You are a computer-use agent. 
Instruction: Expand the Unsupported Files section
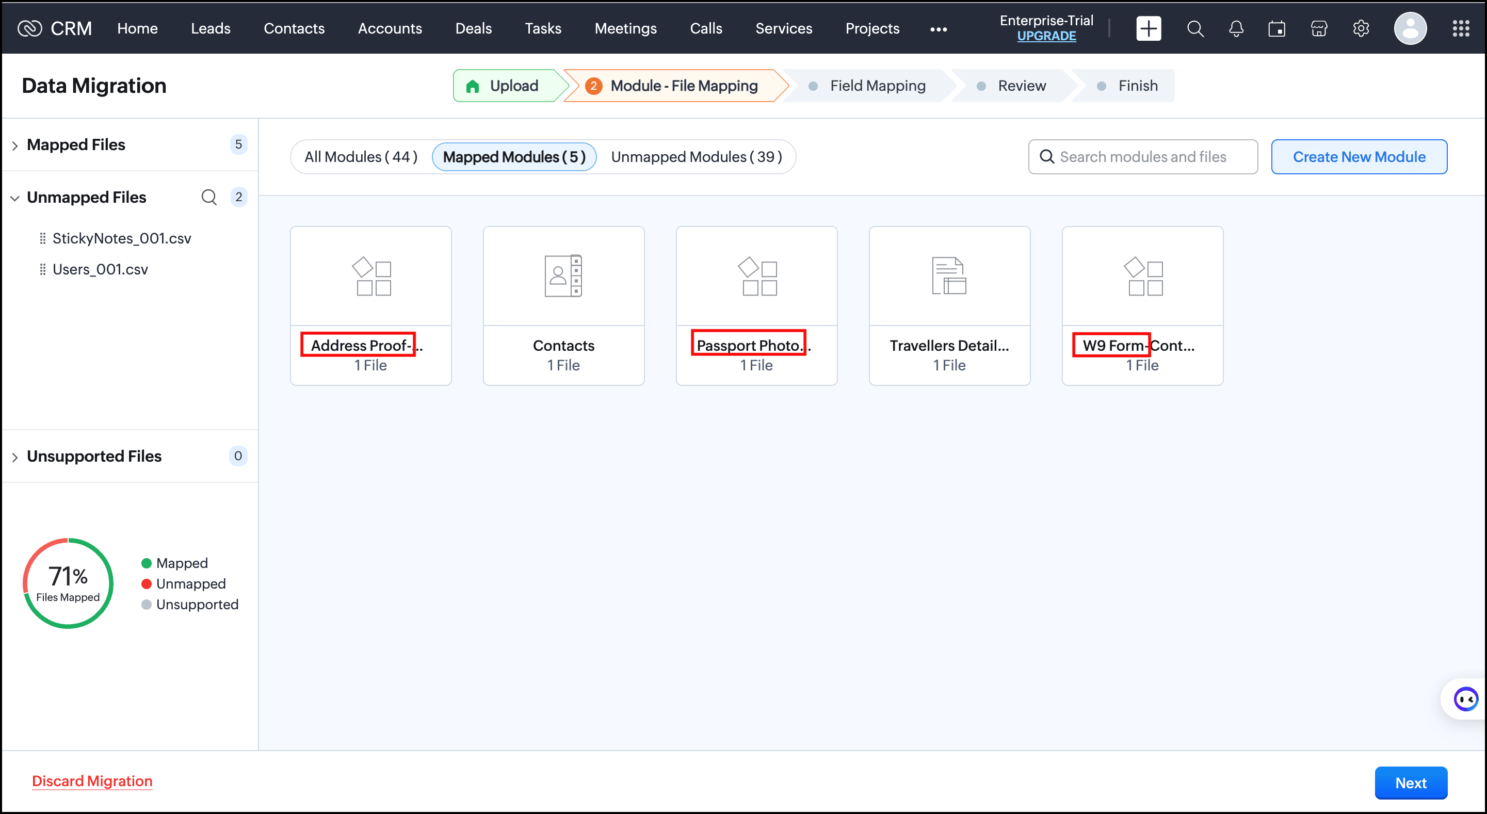[x=15, y=457]
